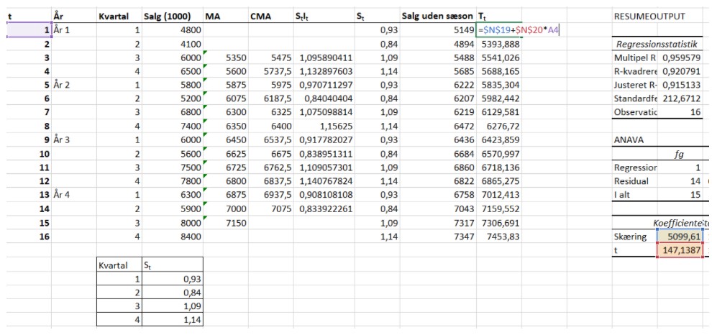Click 1,09 in the small seasonal table
This screenshot has width=712, height=335.
point(173,306)
